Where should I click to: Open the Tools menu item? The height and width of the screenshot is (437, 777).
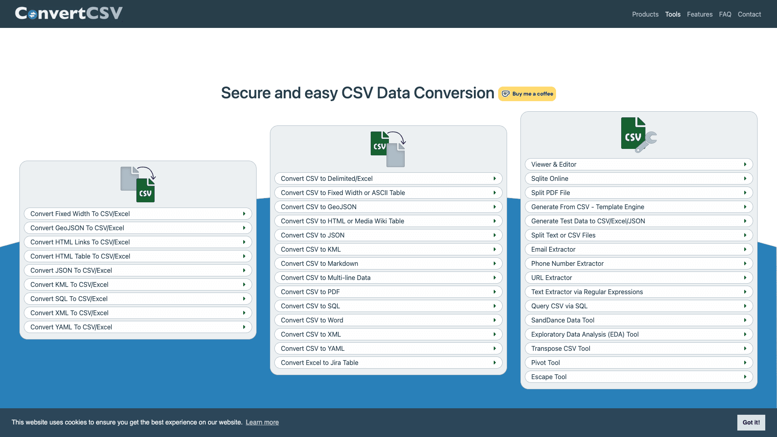click(673, 14)
